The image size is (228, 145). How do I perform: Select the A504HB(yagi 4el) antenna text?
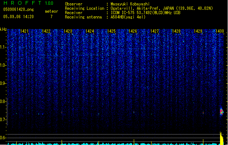click(x=128, y=17)
